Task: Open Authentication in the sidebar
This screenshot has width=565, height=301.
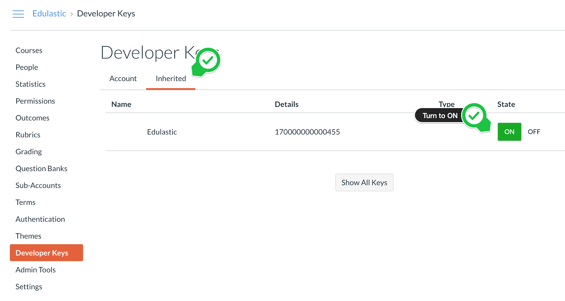Action: [40, 219]
